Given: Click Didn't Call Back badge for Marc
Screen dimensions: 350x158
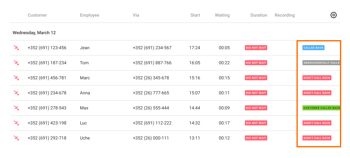Looking at the screenshot, I should [x=317, y=78].
